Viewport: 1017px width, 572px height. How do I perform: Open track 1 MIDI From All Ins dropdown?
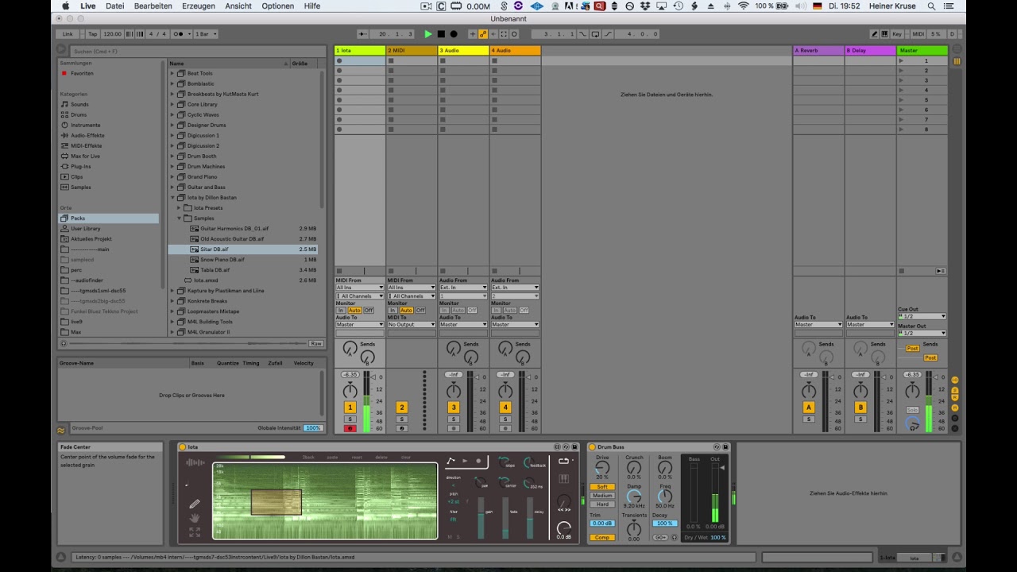coord(359,288)
